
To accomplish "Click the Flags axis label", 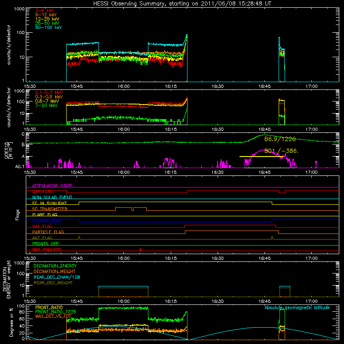I will (18, 215).
